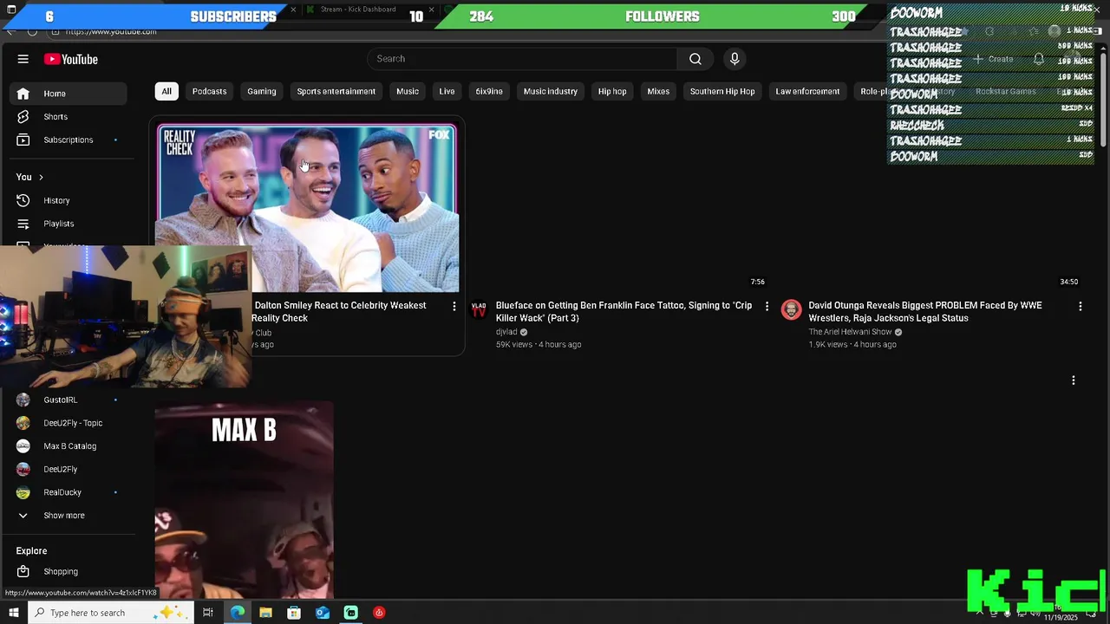The height and width of the screenshot is (624, 1110).
Task: Close the Stream - Kick Dashboard tab
Action: (x=431, y=10)
